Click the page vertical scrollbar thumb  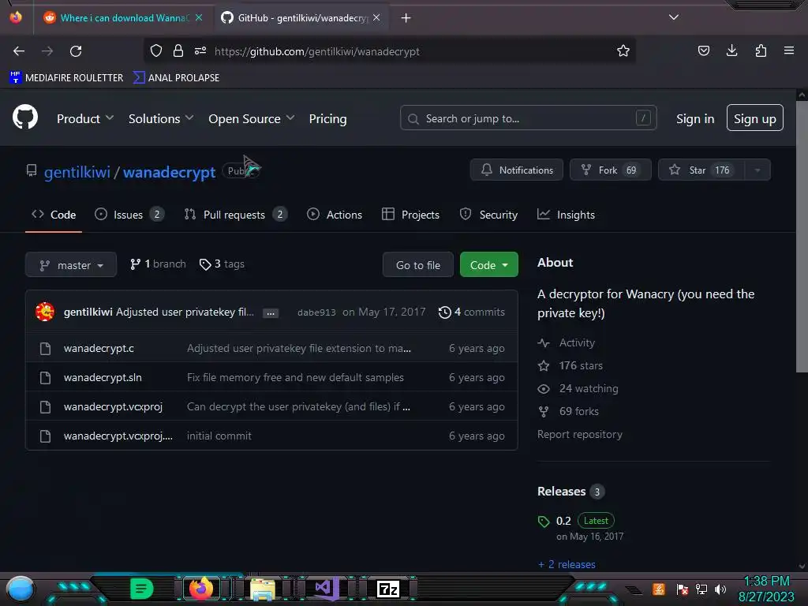802,236
